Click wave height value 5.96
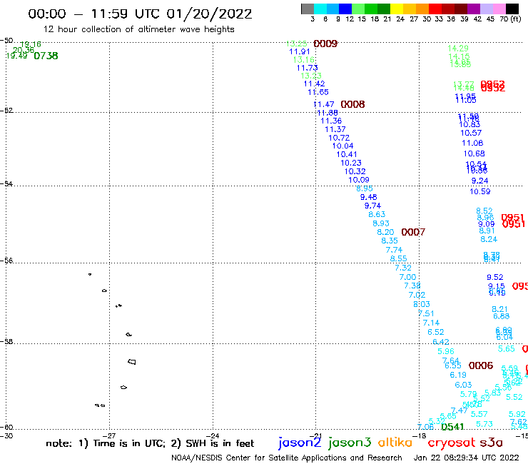The image size is (528, 464). point(446,351)
